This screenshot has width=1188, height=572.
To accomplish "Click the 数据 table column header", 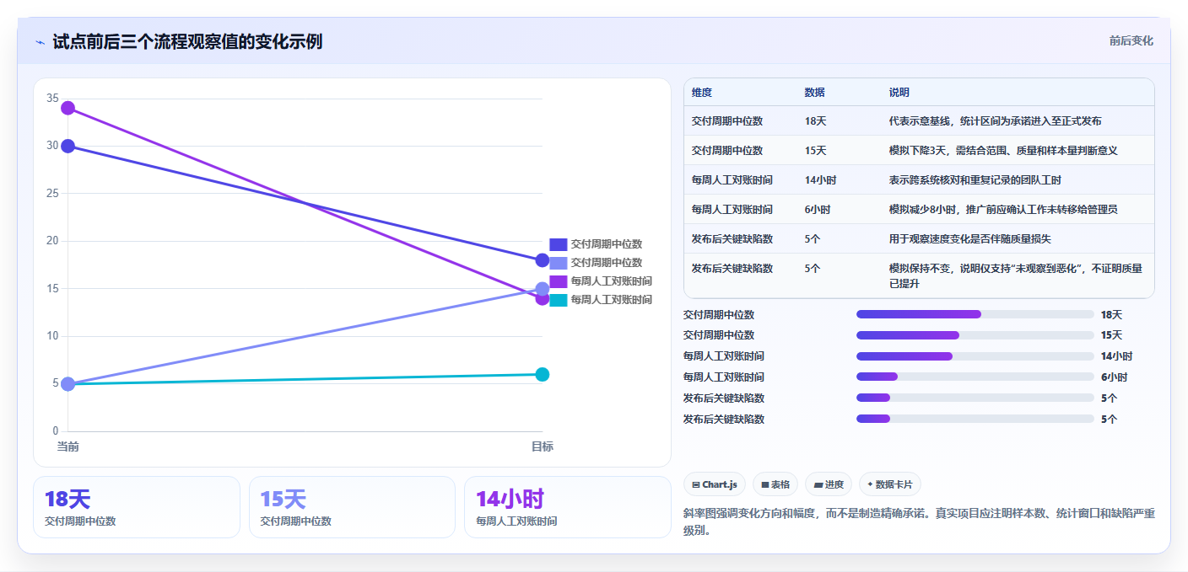I will pyautogui.click(x=815, y=93).
